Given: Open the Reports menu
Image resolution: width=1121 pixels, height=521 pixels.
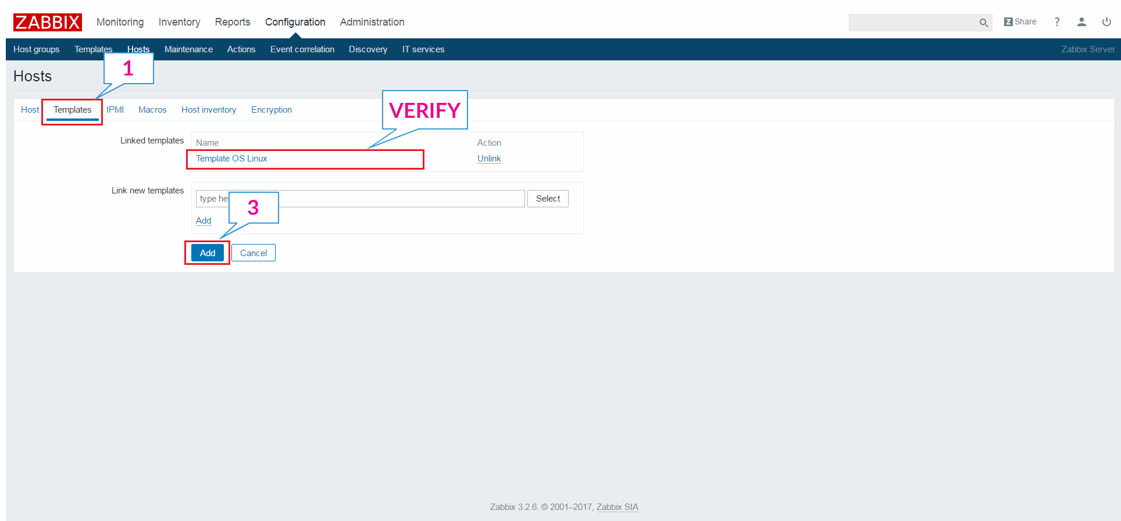Looking at the screenshot, I should tap(233, 22).
